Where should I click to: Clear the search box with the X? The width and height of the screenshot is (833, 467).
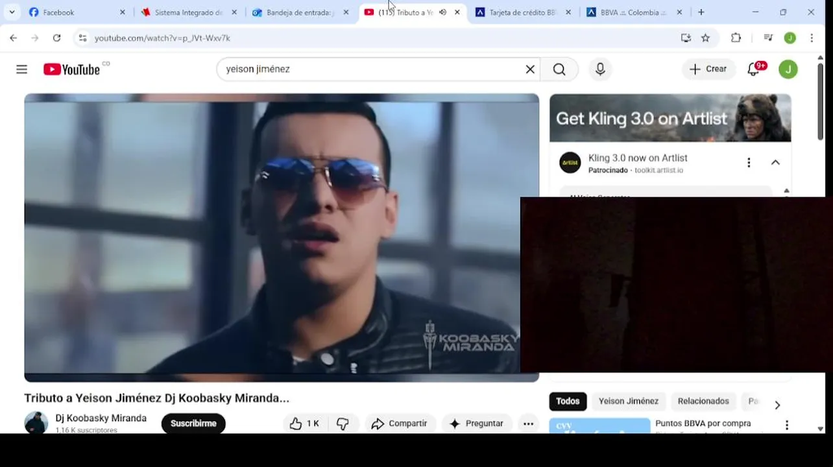coord(530,69)
